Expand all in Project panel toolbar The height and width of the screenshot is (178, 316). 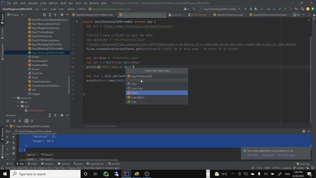pyautogui.click(x=49, y=15)
